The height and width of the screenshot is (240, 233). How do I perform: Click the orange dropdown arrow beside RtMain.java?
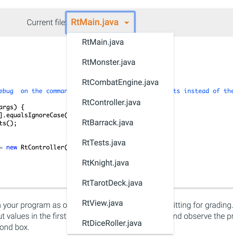[127, 23]
